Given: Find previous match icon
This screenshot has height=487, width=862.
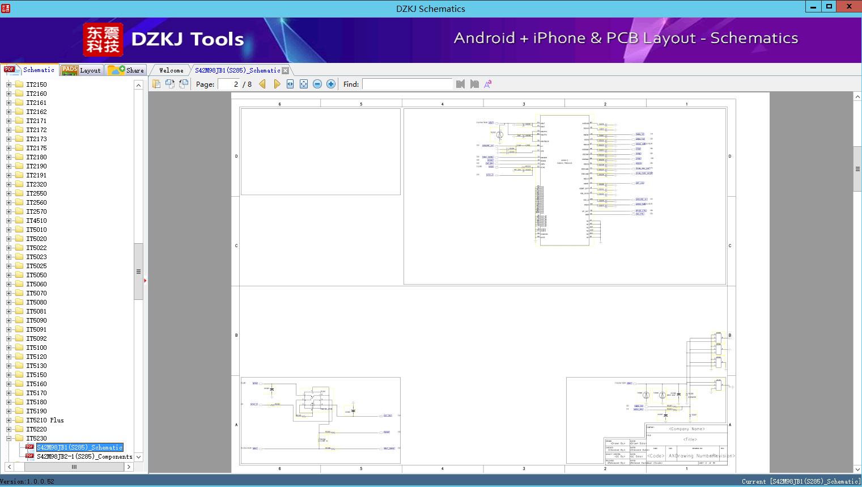Looking at the screenshot, I should click(x=460, y=84).
